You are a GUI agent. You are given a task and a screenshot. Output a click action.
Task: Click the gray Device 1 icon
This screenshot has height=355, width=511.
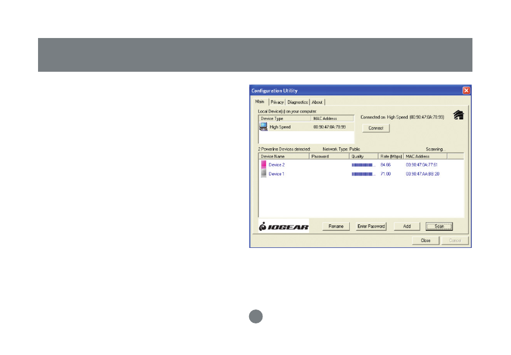pos(264,173)
